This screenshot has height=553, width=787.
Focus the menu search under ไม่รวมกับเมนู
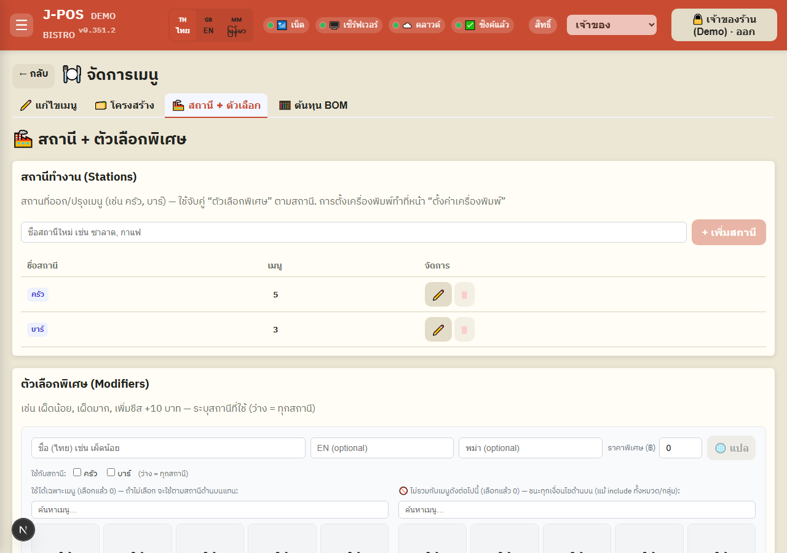coord(577,509)
